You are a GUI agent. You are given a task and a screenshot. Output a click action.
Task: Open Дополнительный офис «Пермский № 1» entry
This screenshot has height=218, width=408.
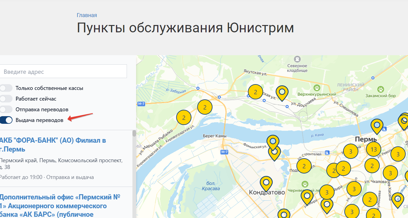tap(60, 206)
